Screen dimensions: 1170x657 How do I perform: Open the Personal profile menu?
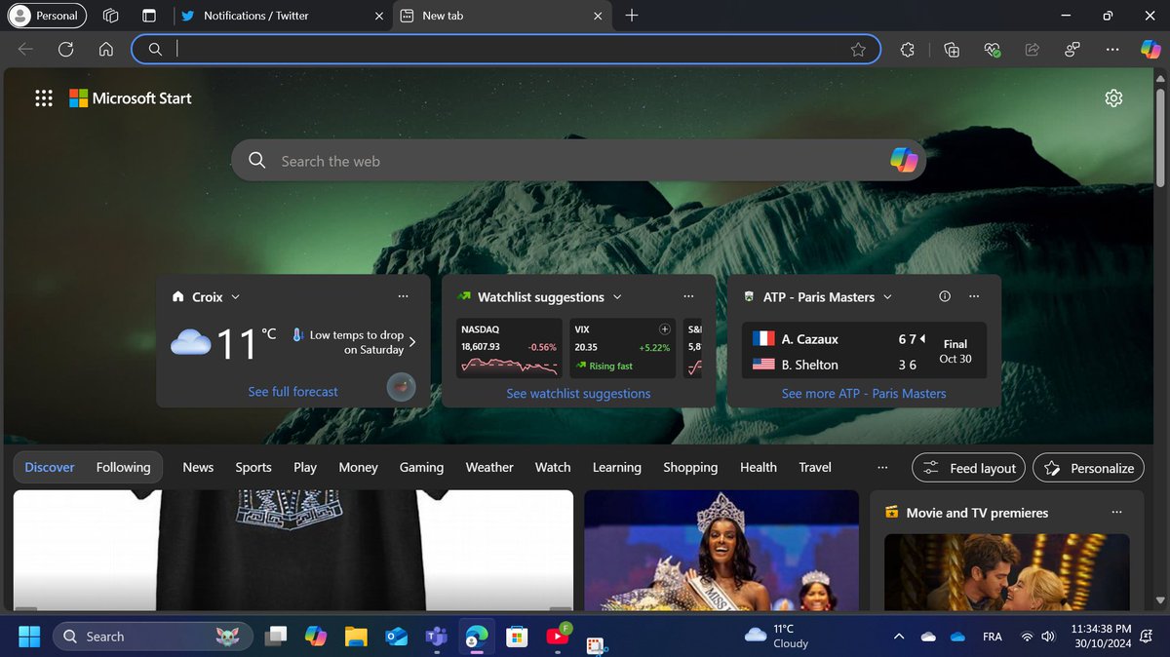tap(46, 16)
